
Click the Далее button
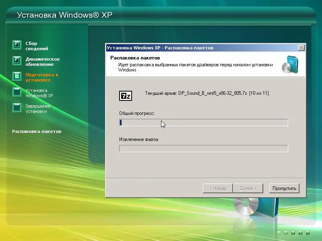tap(248, 188)
